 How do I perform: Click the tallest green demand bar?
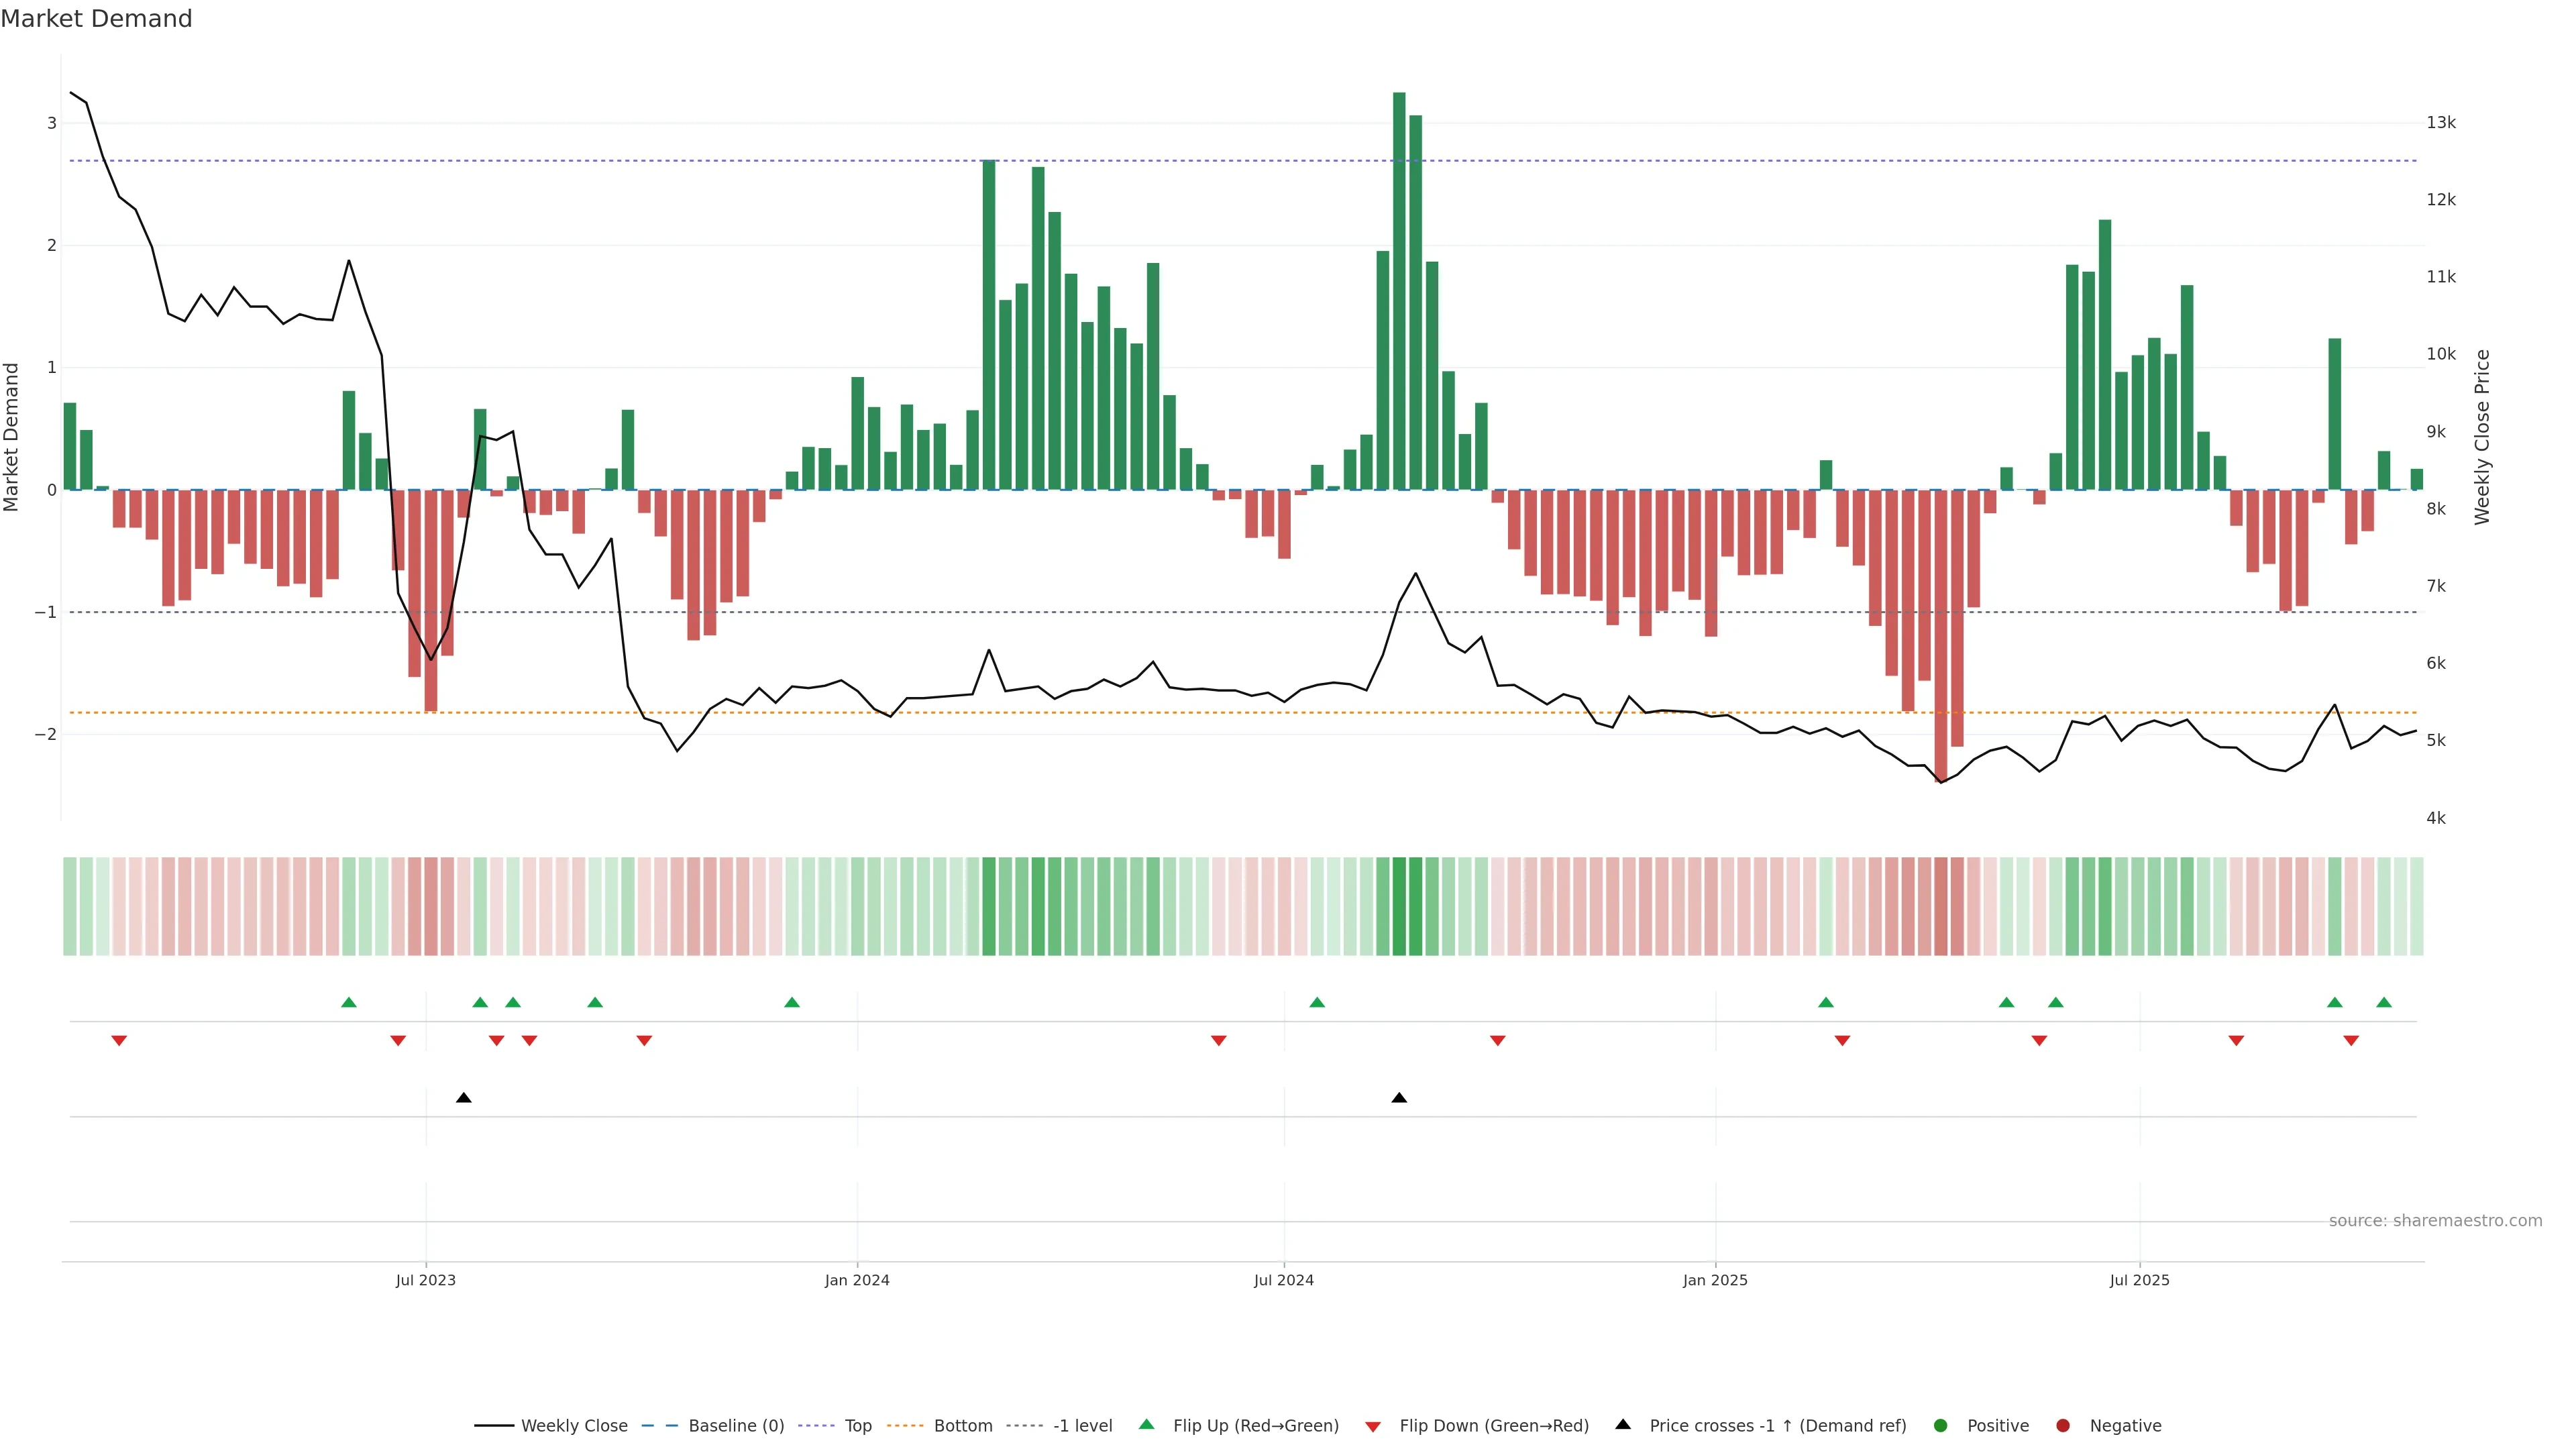(x=1399, y=290)
